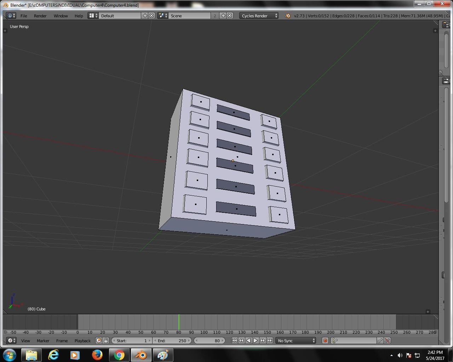
Task: Open Windows Explorer from taskbar
Action: pyautogui.click(x=31, y=355)
